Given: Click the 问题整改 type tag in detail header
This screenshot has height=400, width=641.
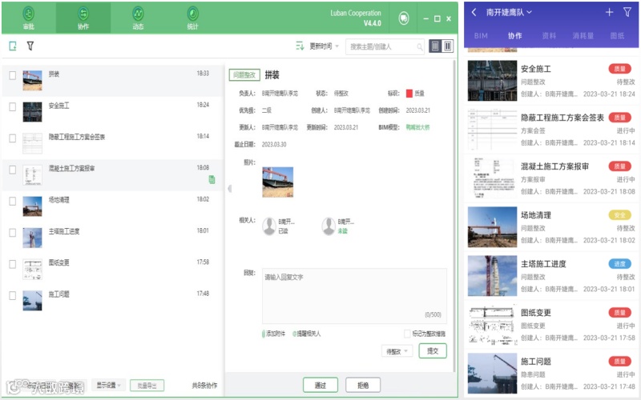Looking at the screenshot, I should (x=244, y=74).
